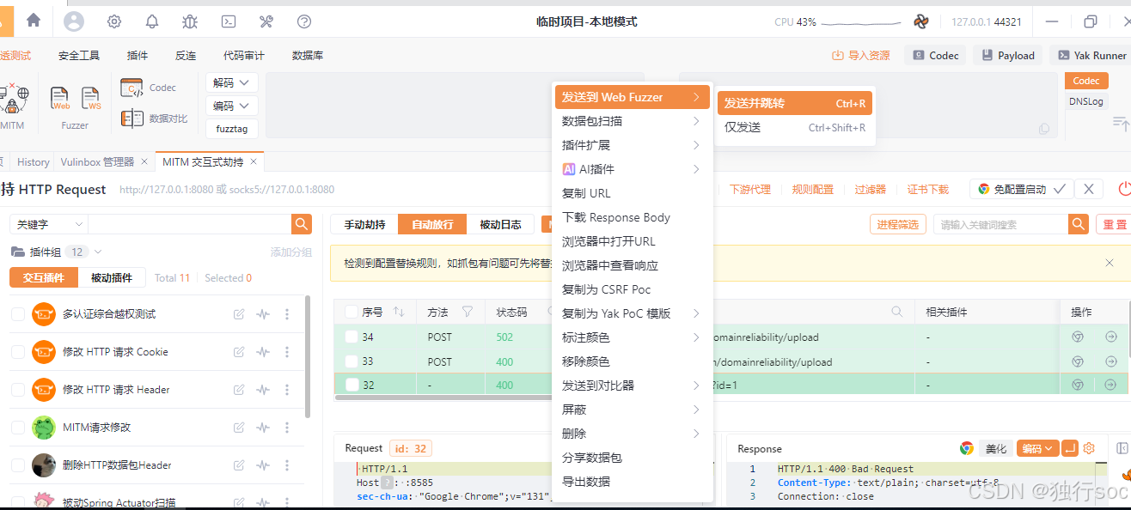The image size is (1131, 510).
Task: Tick checkbox for table row 34
Action: tap(351, 337)
